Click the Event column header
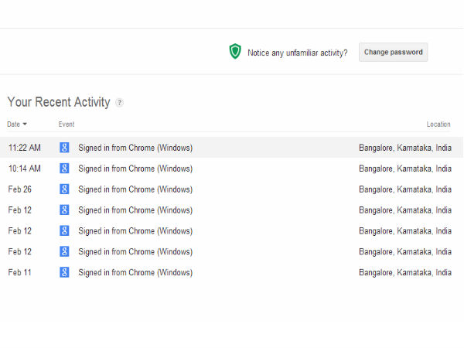Image resolution: width=464 pixels, height=348 pixels. 67,125
